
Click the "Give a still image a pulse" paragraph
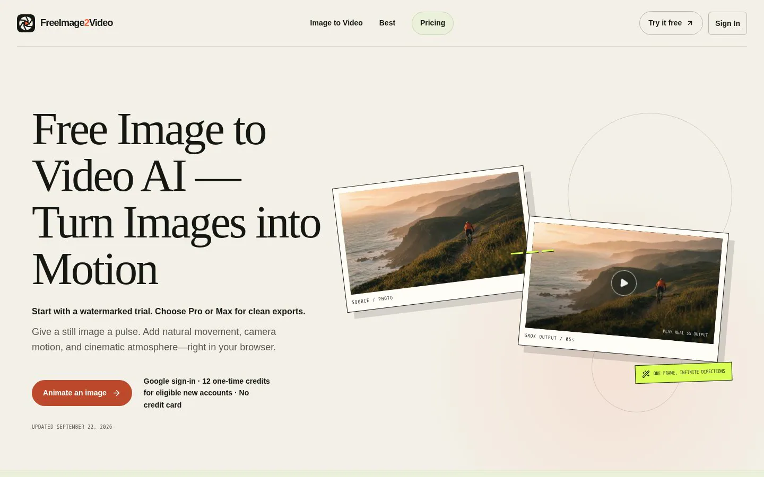[154, 339]
